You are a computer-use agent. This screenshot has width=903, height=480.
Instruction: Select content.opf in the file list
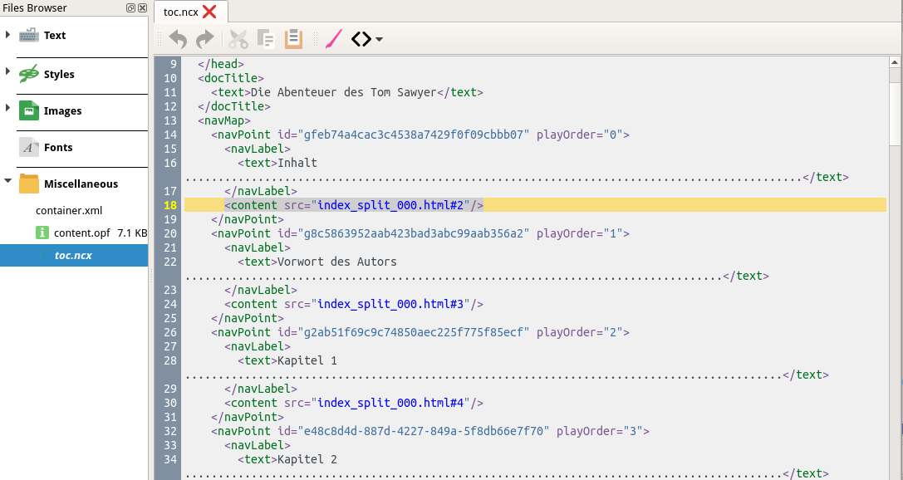(x=82, y=233)
